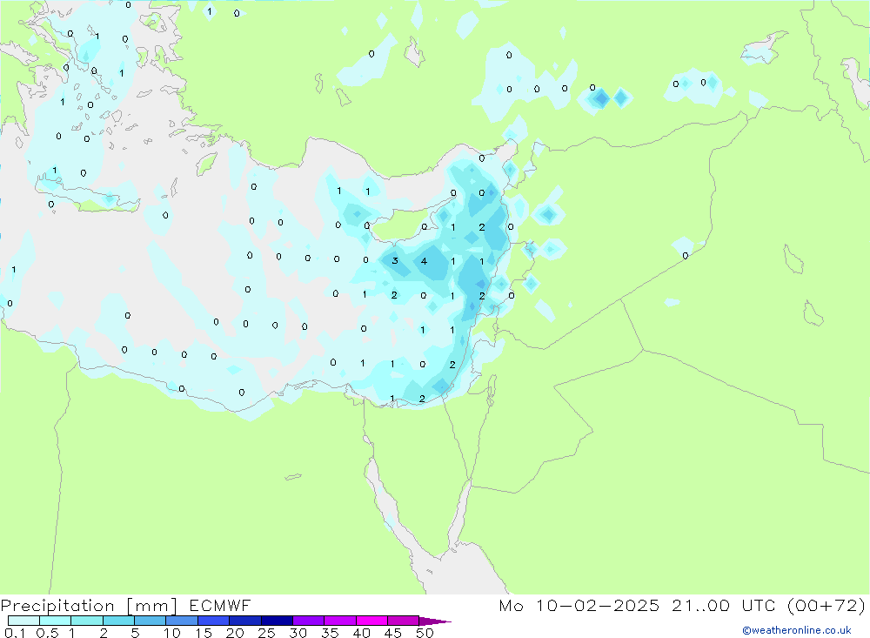
Task: Click the legend label "30"
Action: tap(298, 633)
